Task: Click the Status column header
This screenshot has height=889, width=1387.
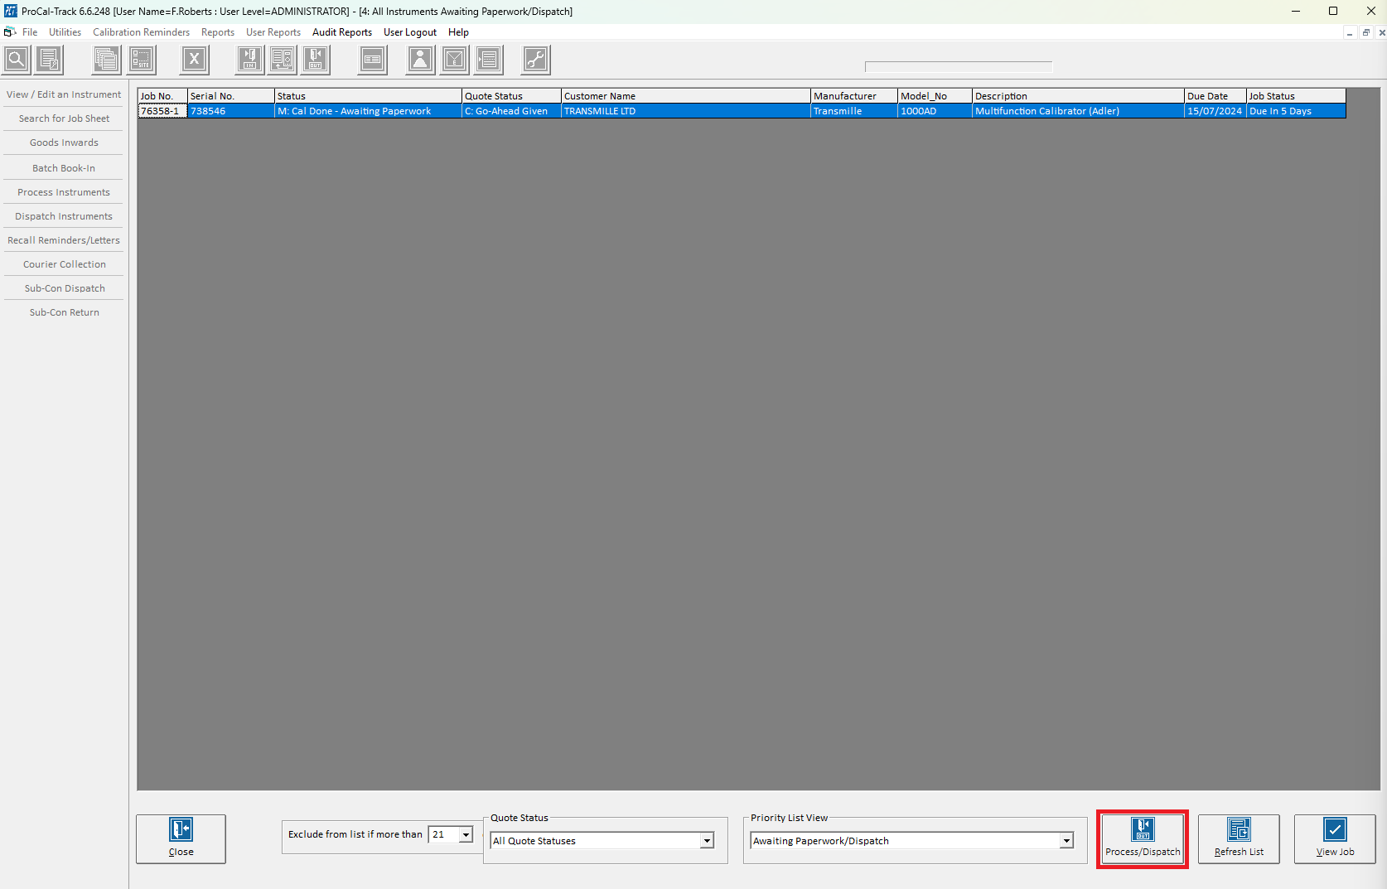Action: pos(368,96)
